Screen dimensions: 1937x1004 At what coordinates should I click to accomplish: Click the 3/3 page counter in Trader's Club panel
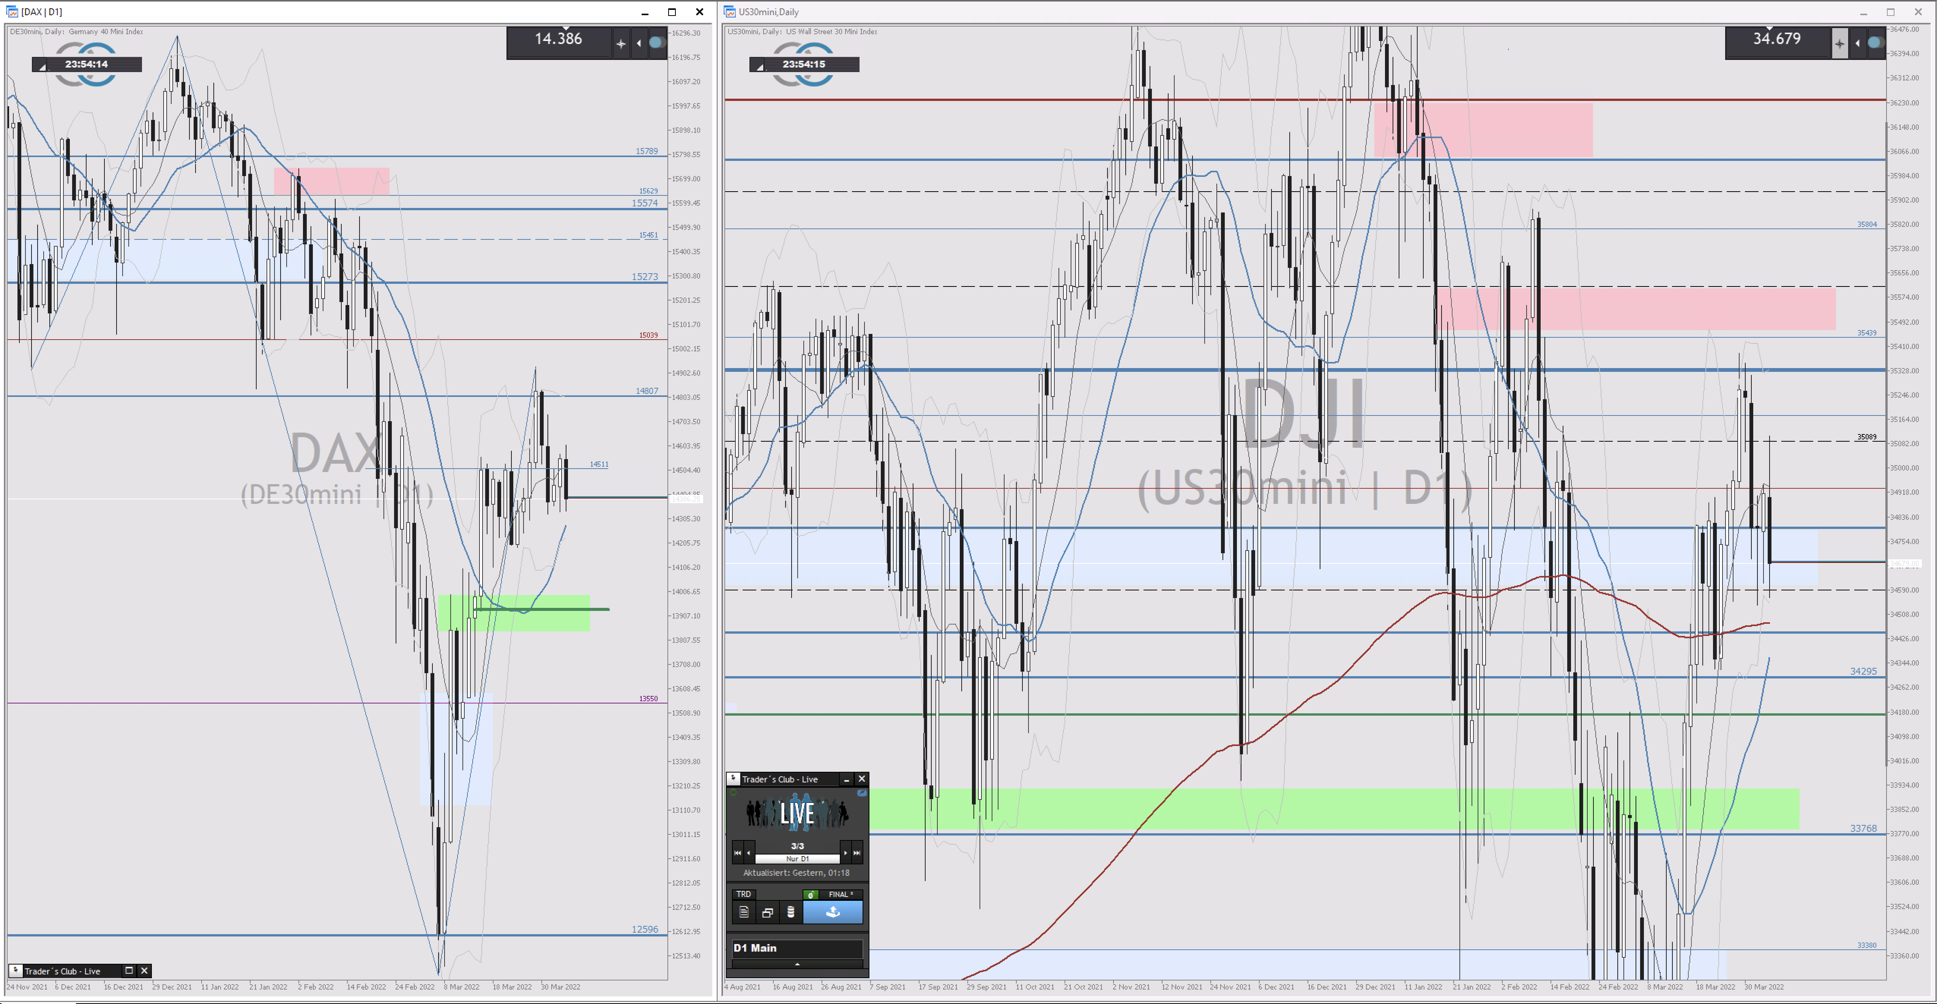point(797,846)
